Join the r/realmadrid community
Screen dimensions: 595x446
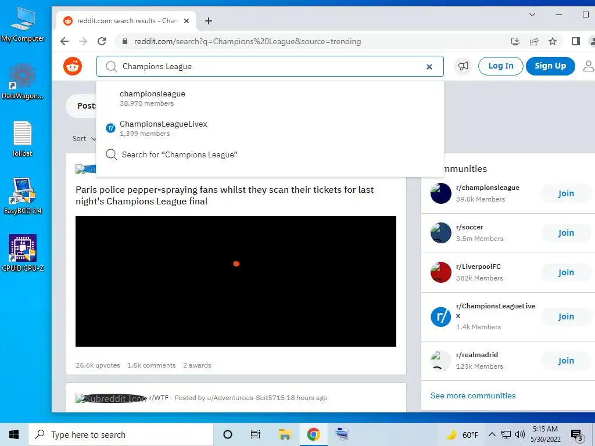coord(566,361)
